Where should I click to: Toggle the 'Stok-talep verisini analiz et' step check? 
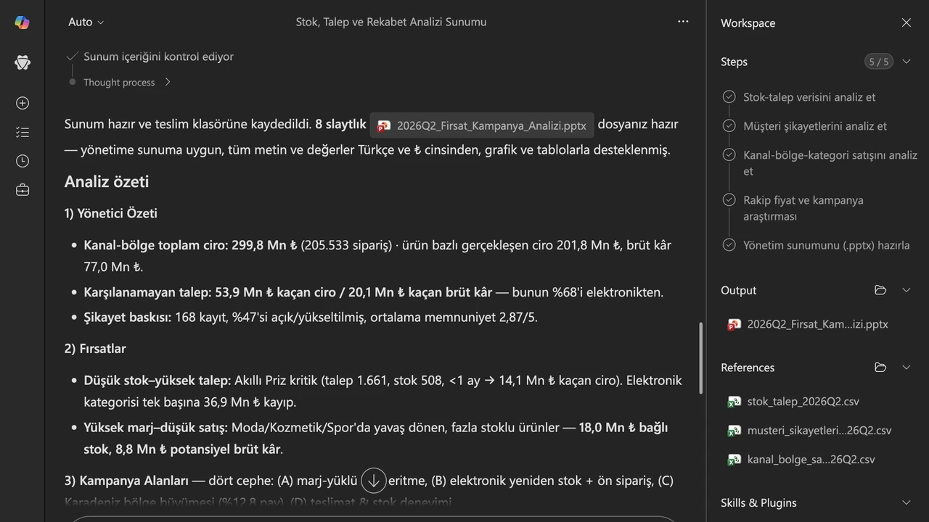pos(729,97)
